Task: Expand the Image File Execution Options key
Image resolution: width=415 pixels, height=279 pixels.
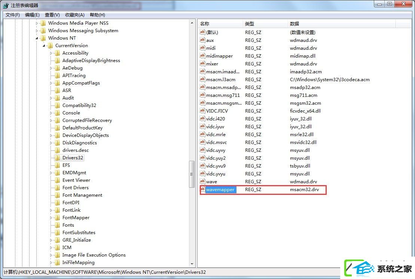Action: [x=51, y=255]
